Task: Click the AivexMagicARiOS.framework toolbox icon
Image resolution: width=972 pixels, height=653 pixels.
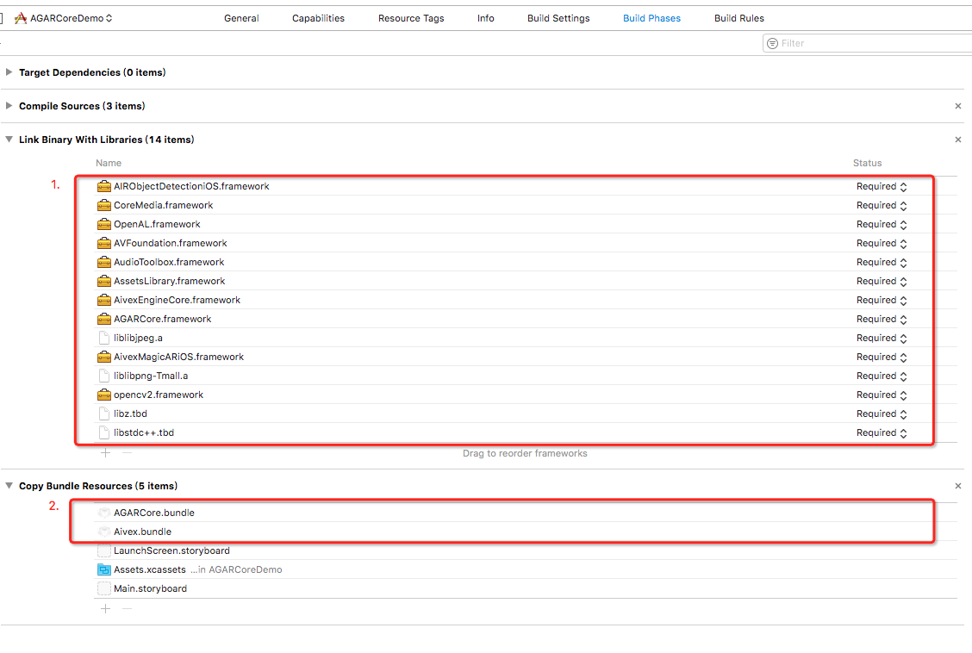Action: [104, 357]
